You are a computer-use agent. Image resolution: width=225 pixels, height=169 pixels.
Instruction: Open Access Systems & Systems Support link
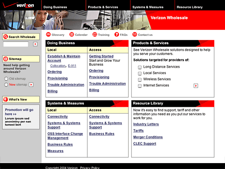tap(105, 125)
